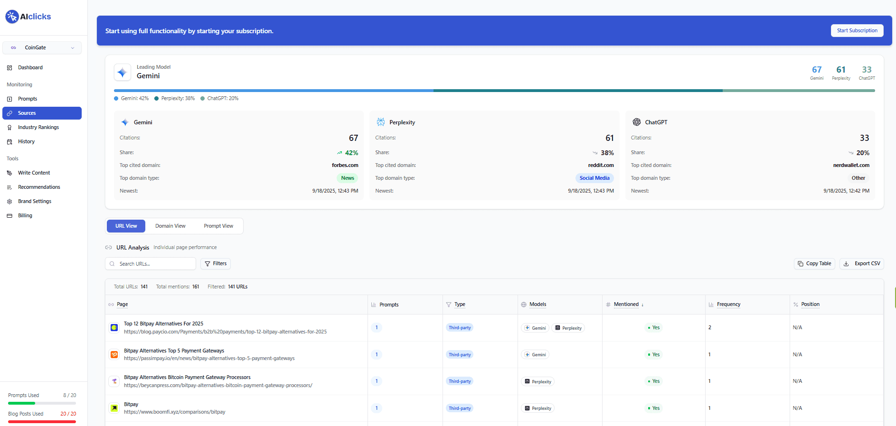Click the ChatGPT segment of share bar
896x426 pixels.
pyautogui.click(x=799, y=91)
